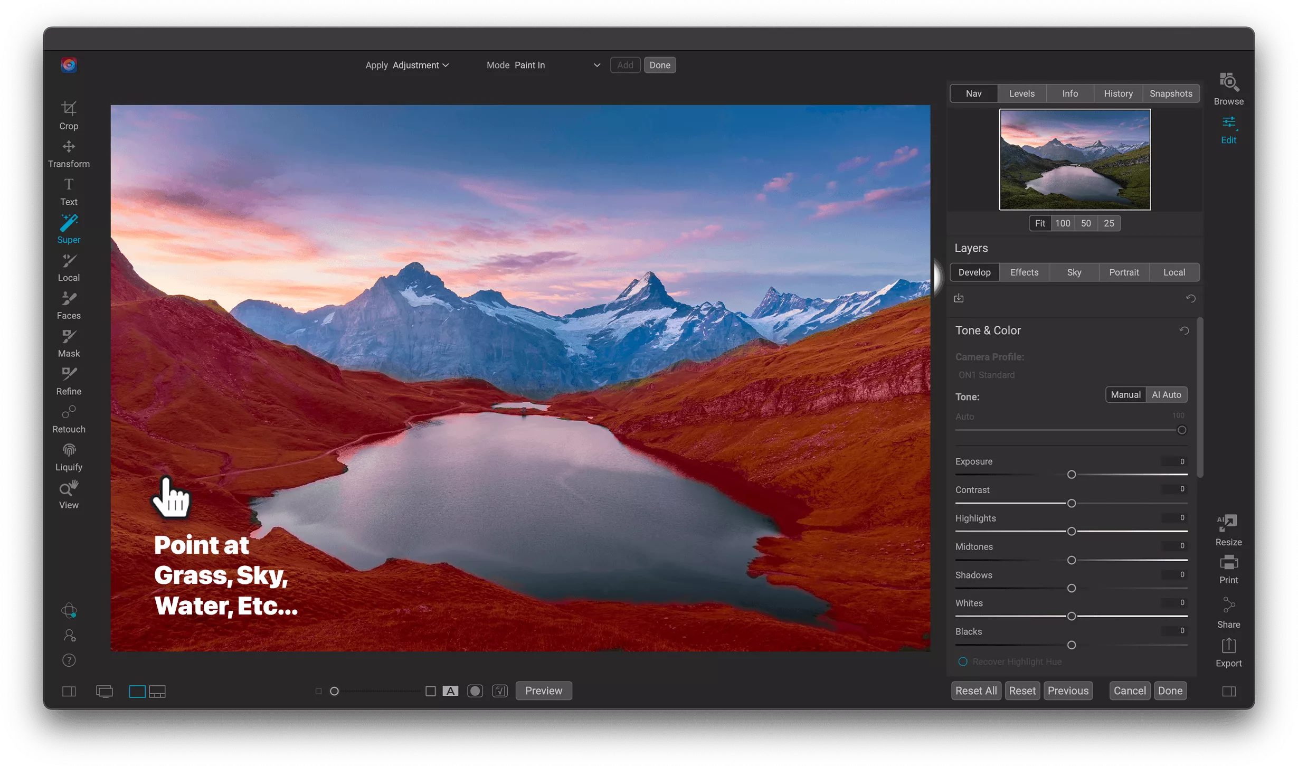1298x766 pixels.
Task: Switch to AI Auto tone mode
Action: pyautogui.click(x=1166, y=394)
